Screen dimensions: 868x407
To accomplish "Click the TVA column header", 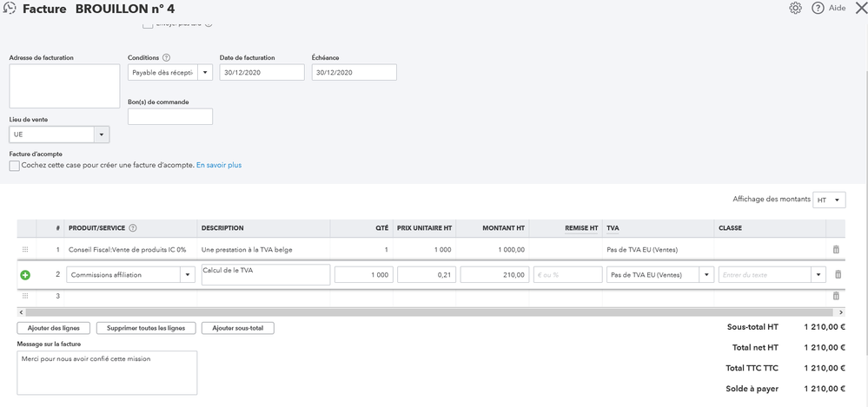I will coord(613,228).
